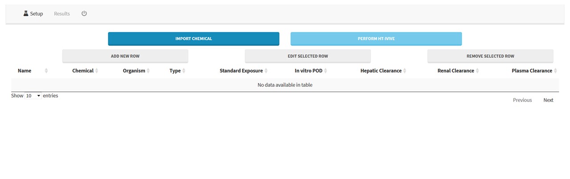570x179 pixels.
Task: Click Perform HT-IVIVE button
Action: point(376,39)
